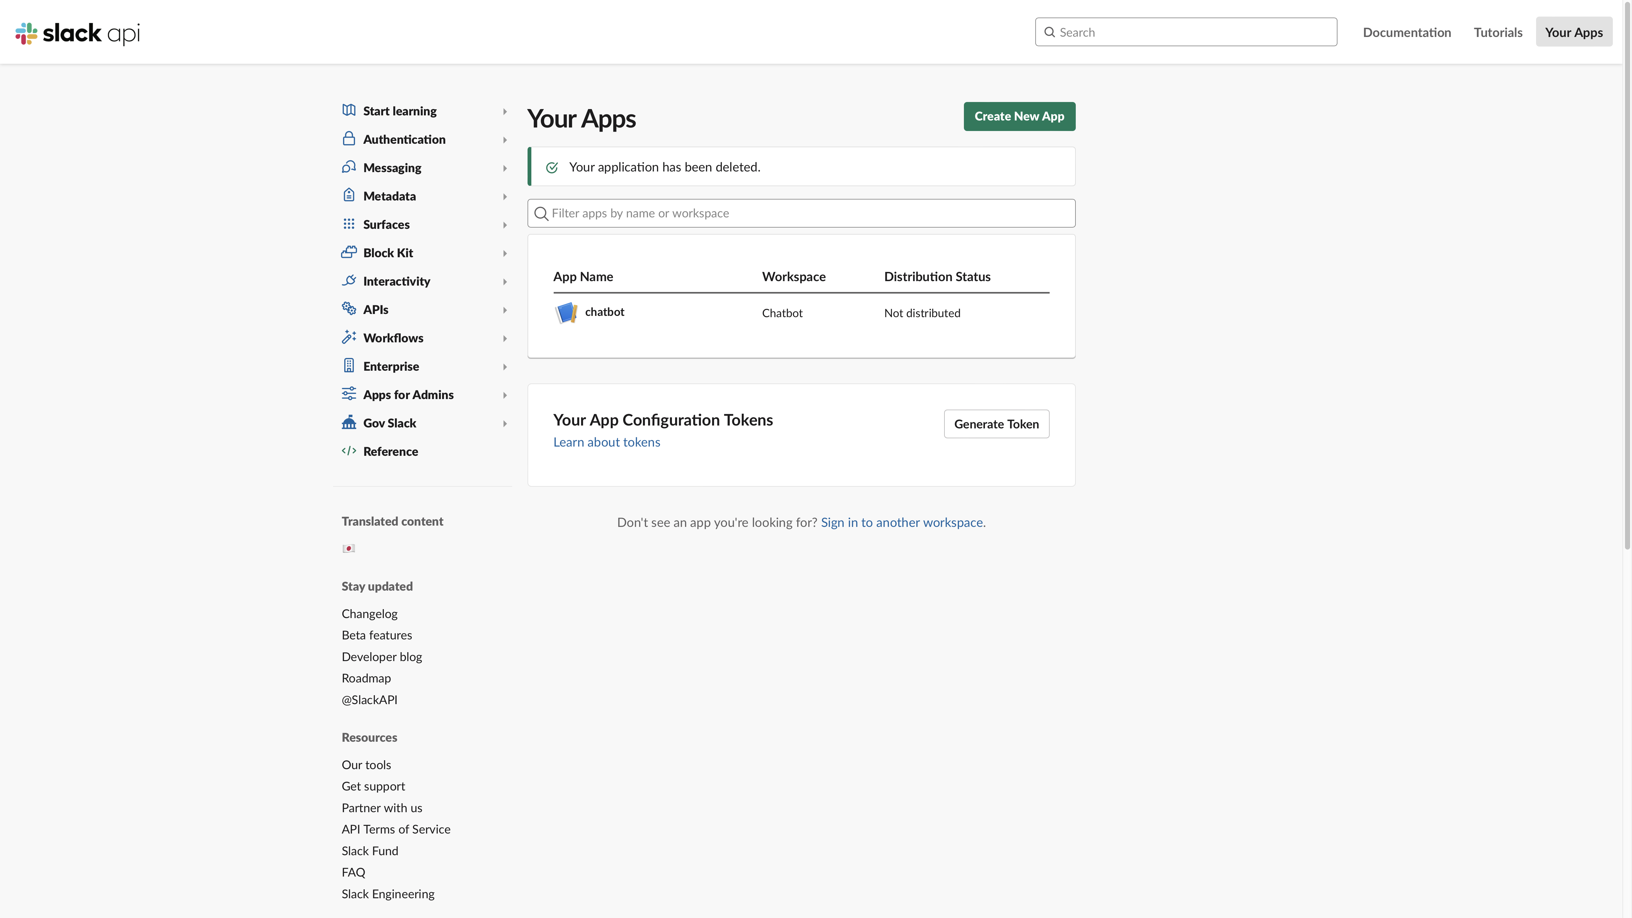Click the green checkmark in deleted notice
Screen dimensions: 1632x918
[x=552, y=167]
